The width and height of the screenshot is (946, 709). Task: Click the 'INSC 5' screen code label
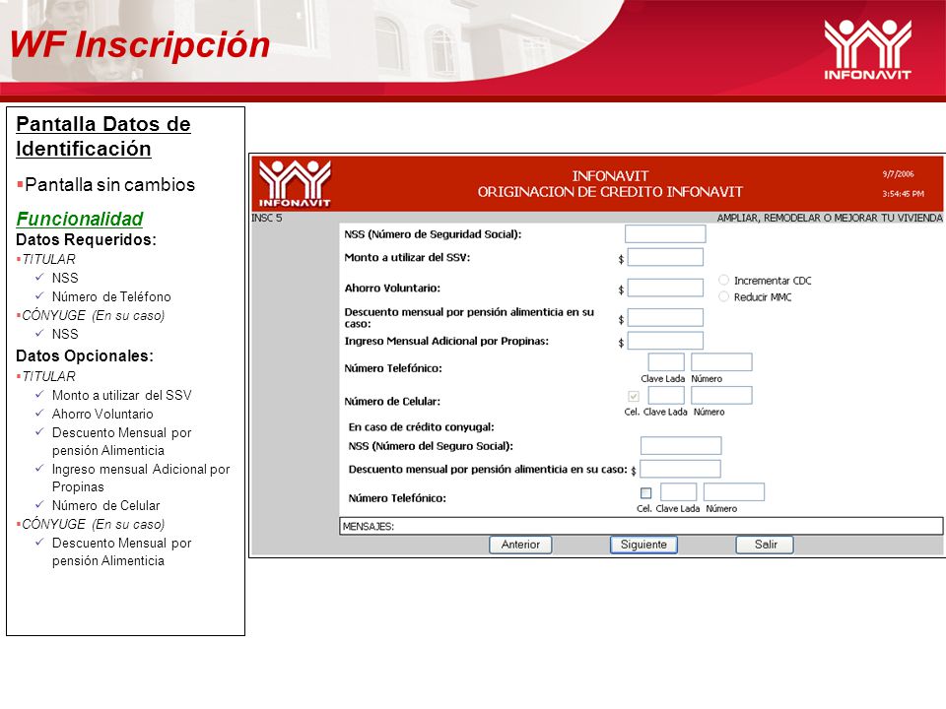267,218
